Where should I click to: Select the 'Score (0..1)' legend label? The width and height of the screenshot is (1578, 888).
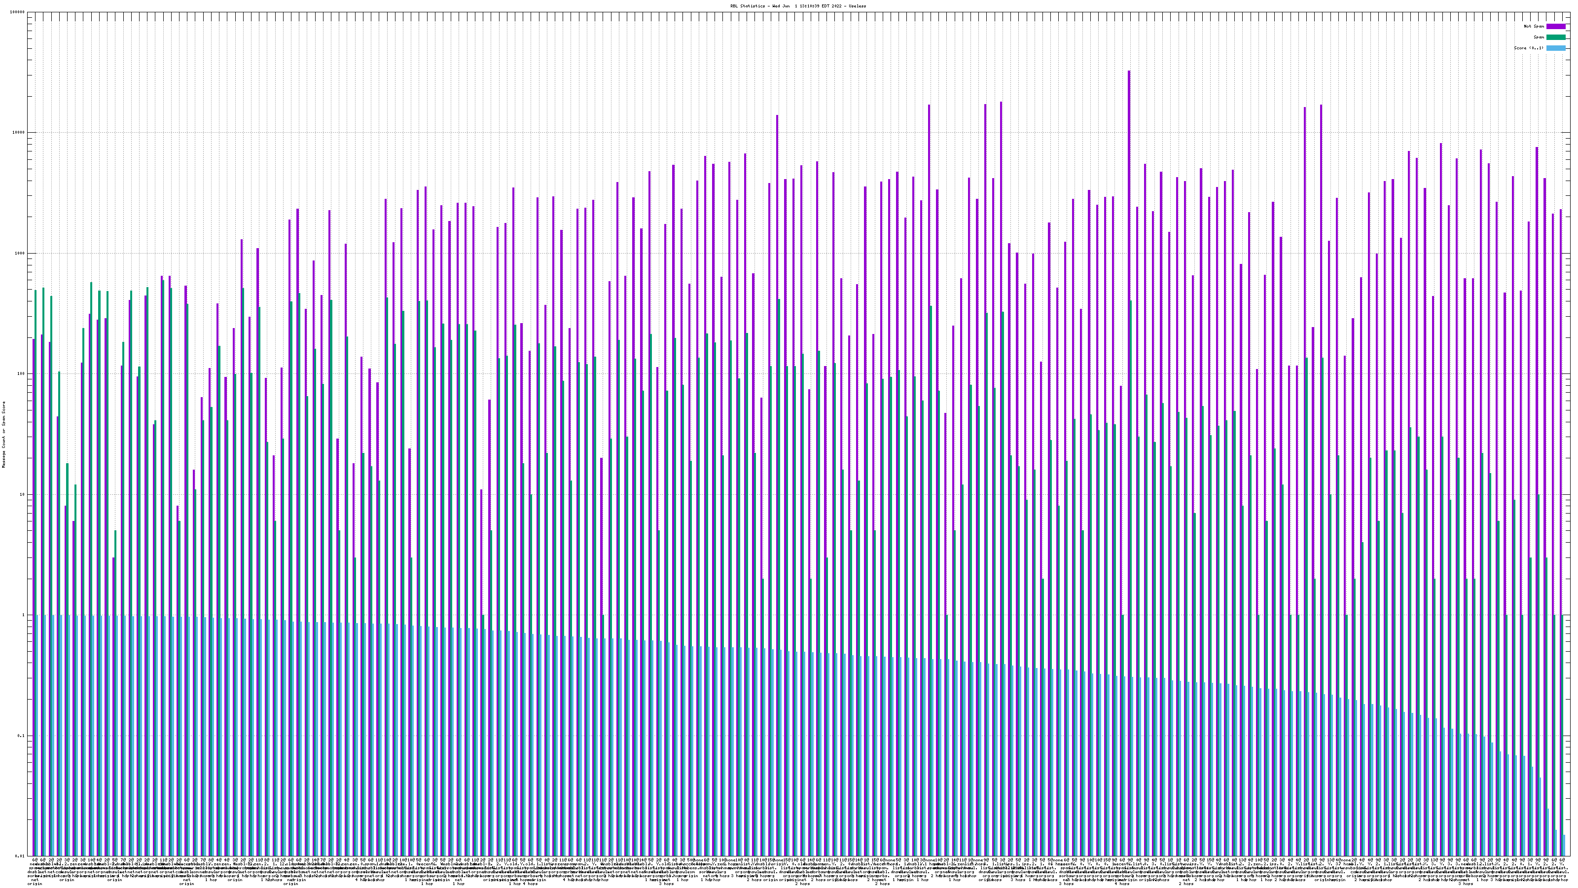click(x=1528, y=48)
